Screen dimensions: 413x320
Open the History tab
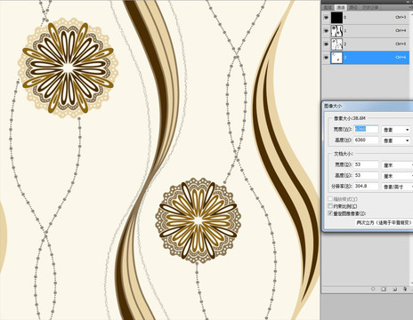tap(369, 7)
